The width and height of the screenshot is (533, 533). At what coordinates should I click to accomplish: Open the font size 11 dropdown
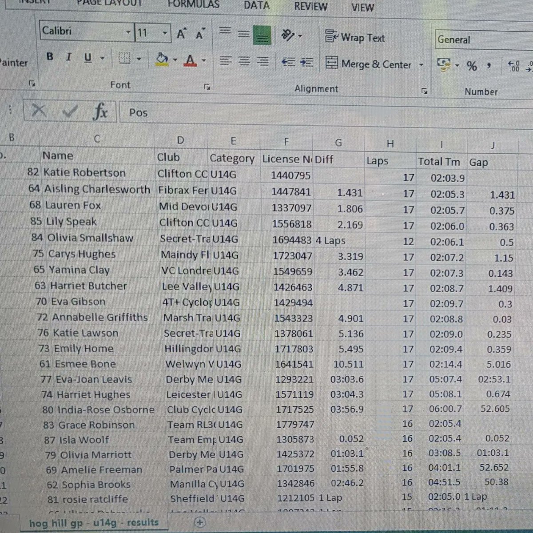click(165, 33)
